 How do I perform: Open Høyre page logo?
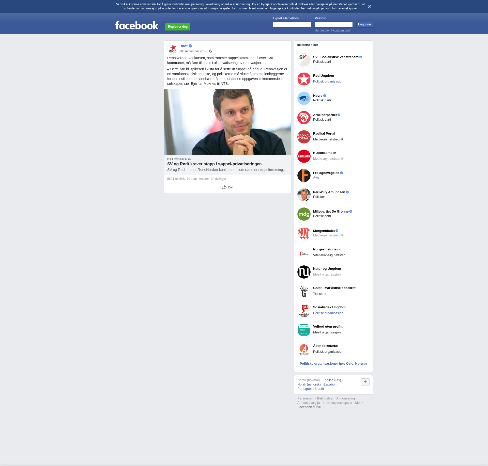(304, 98)
